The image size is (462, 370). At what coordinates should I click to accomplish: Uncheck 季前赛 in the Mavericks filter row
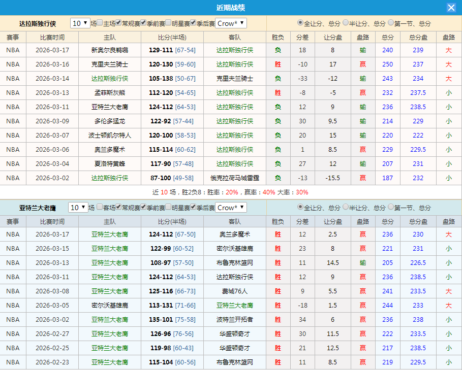[x=144, y=23]
